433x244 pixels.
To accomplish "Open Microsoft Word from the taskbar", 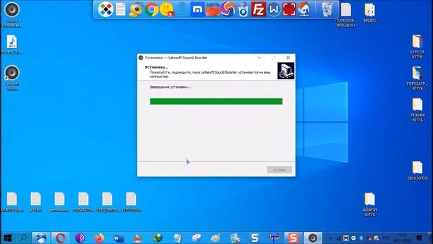I will pos(118,238).
